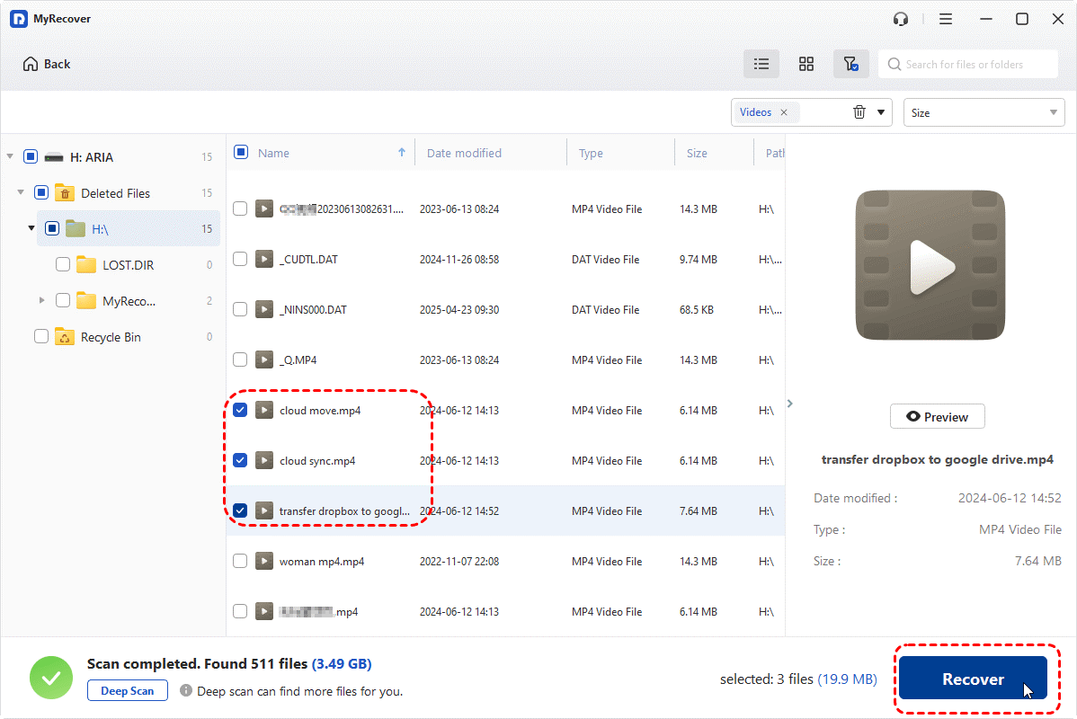Expand the MyReco... folder tree node

[41, 301]
